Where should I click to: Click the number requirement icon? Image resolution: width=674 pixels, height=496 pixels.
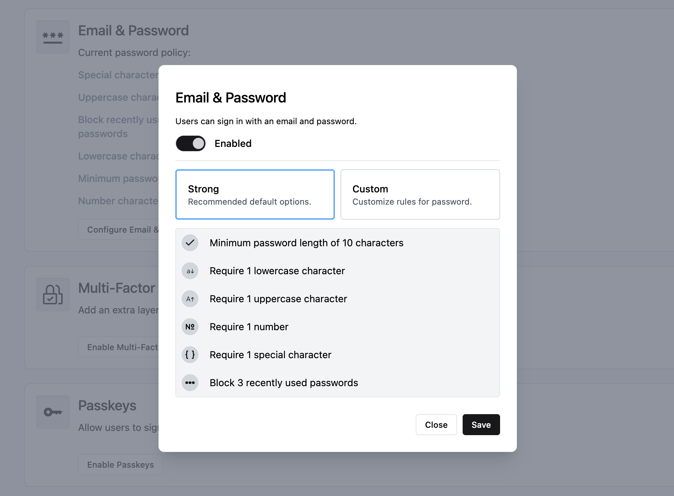[190, 326]
